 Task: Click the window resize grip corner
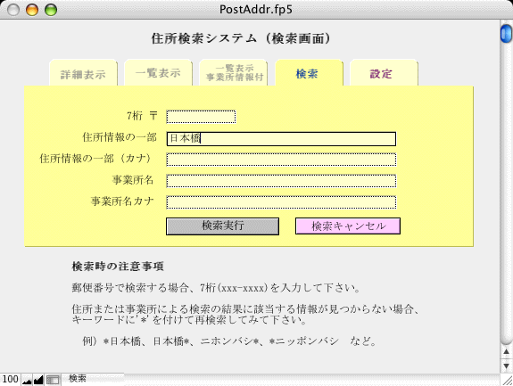pyautogui.click(x=507, y=380)
